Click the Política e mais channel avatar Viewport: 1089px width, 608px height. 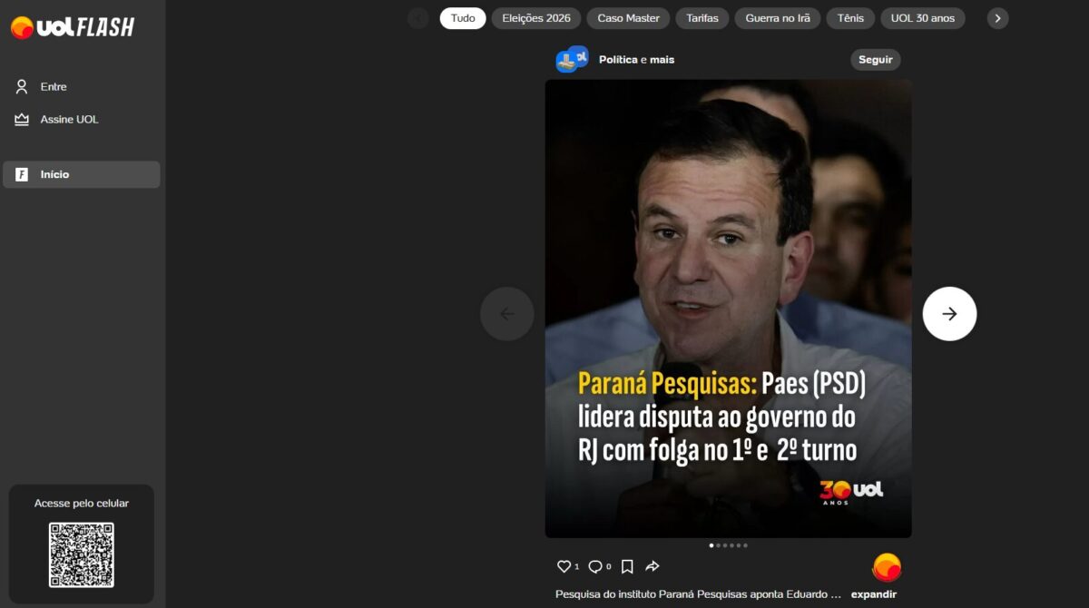coord(572,60)
